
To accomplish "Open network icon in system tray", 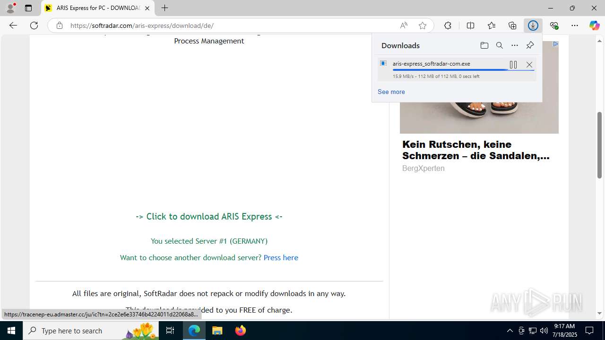I will pyautogui.click(x=533, y=331).
